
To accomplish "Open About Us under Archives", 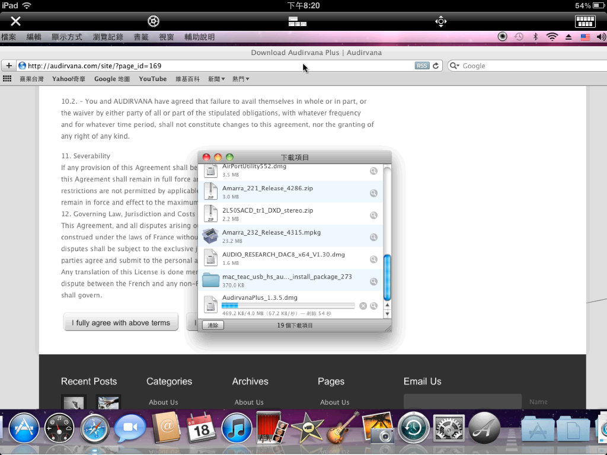I will 249,402.
